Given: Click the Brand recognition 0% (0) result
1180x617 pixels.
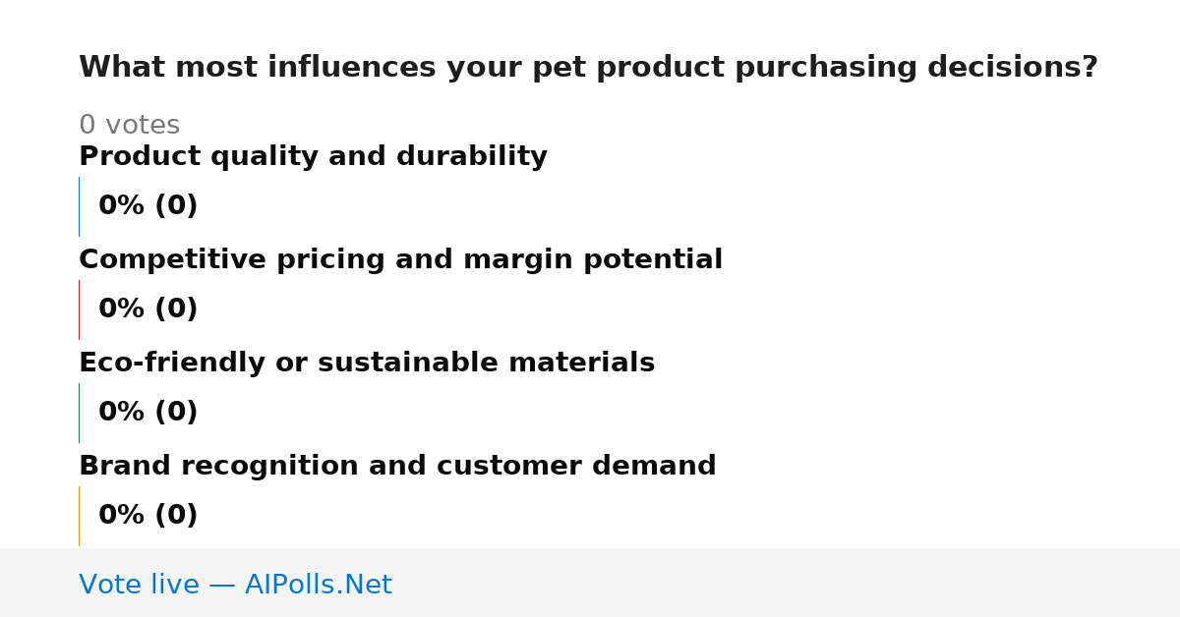Looking at the screenshot, I should [147, 516].
